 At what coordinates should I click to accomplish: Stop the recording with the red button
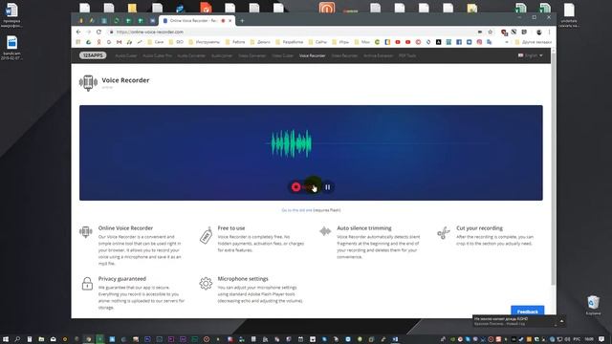295,187
